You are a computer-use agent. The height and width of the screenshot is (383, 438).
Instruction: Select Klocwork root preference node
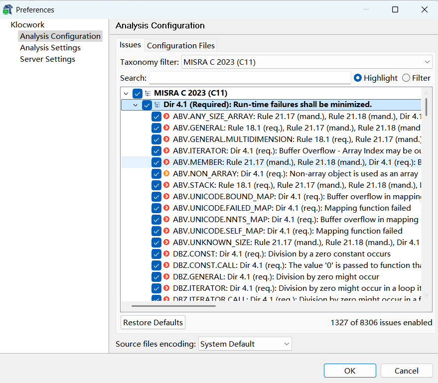pos(27,24)
